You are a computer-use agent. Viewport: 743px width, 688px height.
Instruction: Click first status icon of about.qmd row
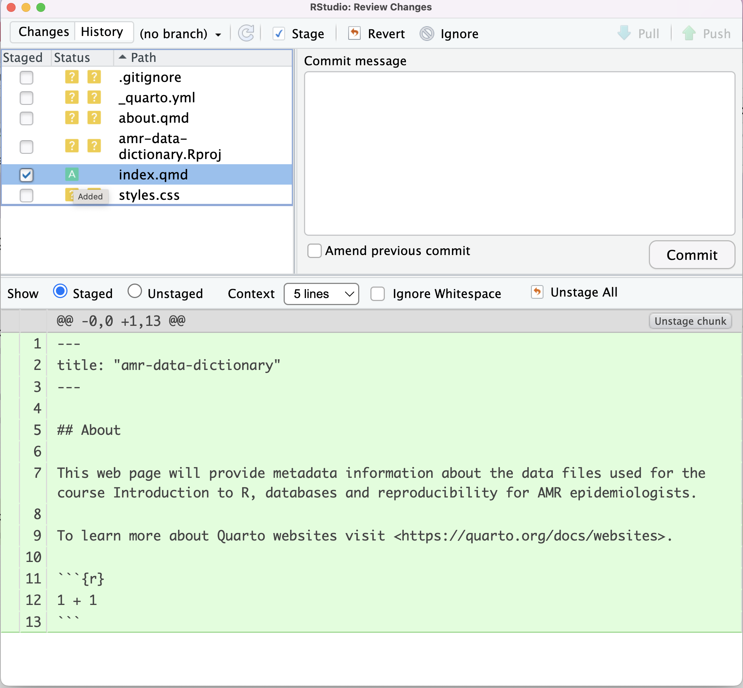[x=72, y=118]
